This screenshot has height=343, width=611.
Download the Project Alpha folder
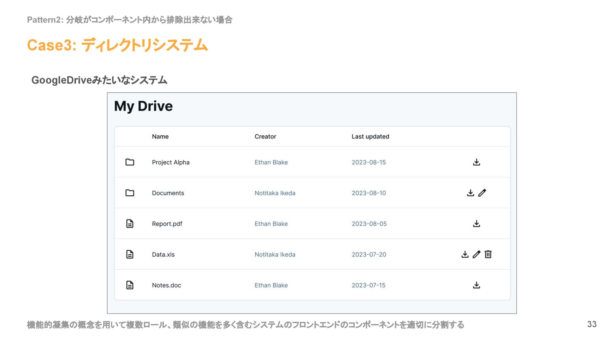pyautogui.click(x=476, y=162)
